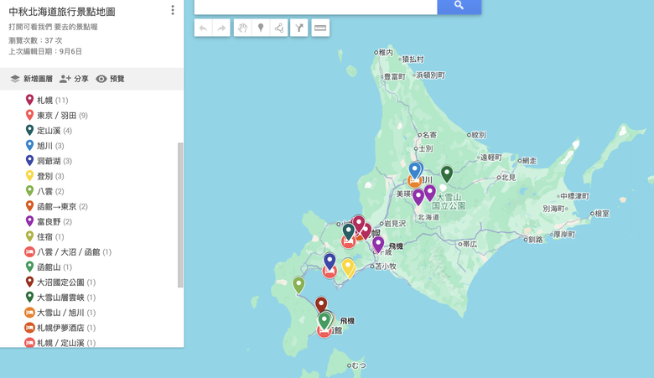Viewport: 654px width, 378px height.
Task: Select the add marker tool
Action: [x=261, y=28]
